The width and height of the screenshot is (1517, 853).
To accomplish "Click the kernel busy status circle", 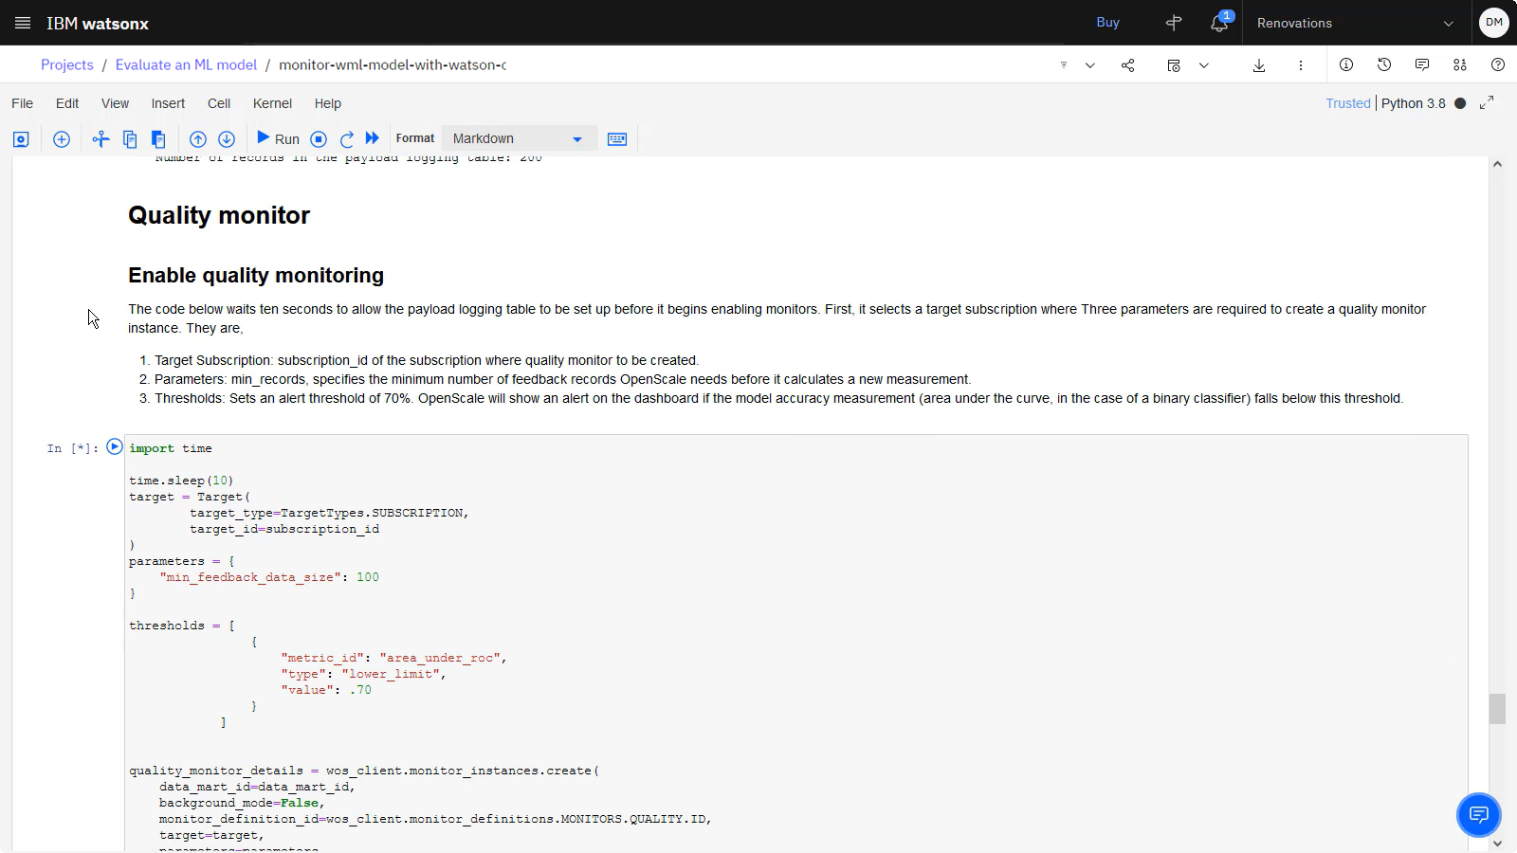I will (x=1460, y=103).
